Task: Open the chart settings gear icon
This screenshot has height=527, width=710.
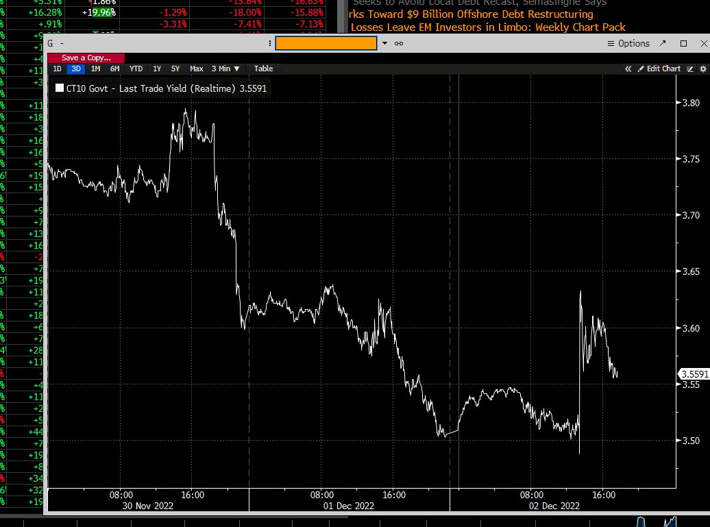Action: click(x=702, y=69)
